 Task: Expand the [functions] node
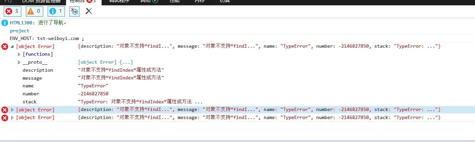point(19,54)
